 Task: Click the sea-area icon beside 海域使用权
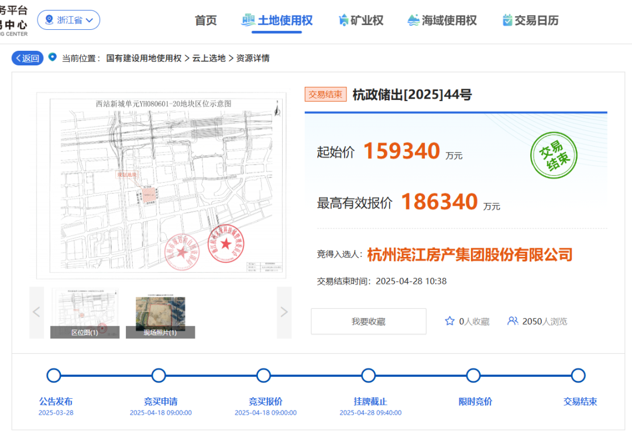tap(413, 20)
